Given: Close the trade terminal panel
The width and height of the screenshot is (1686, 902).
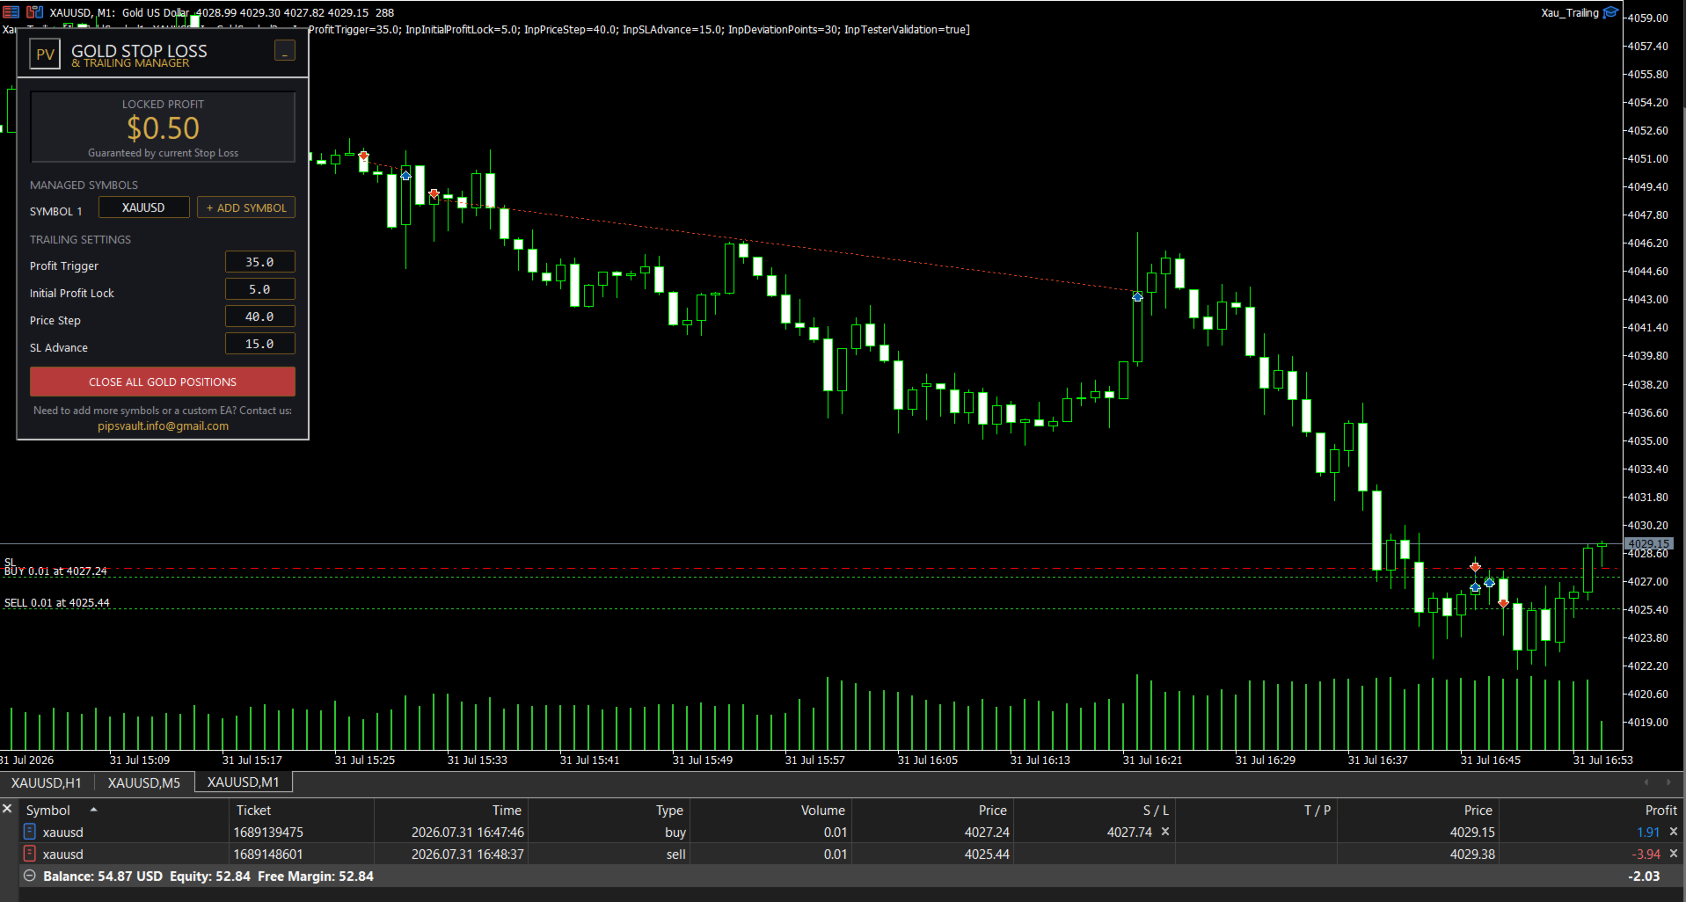Looking at the screenshot, I should click(x=7, y=808).
